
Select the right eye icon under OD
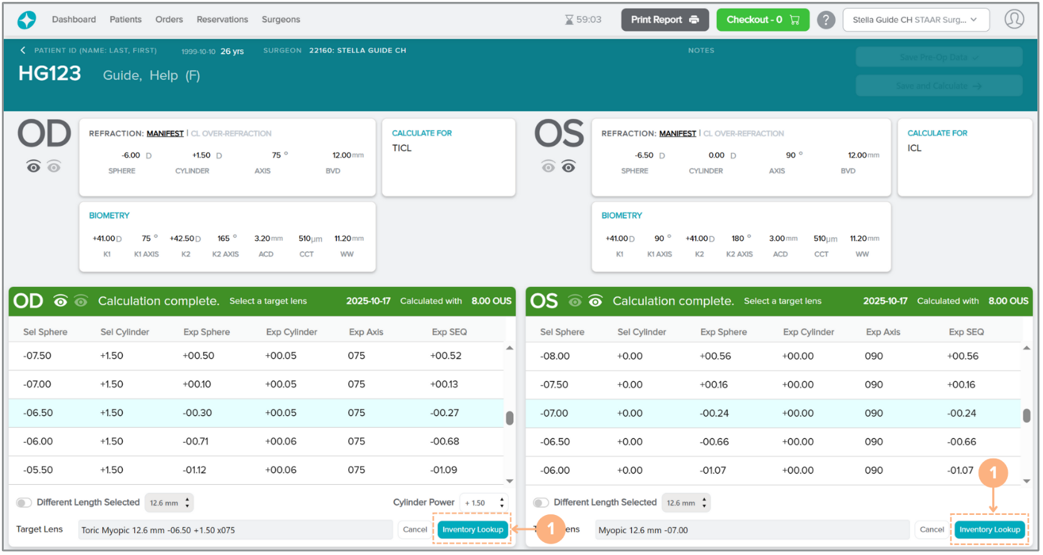click(34, 167)
